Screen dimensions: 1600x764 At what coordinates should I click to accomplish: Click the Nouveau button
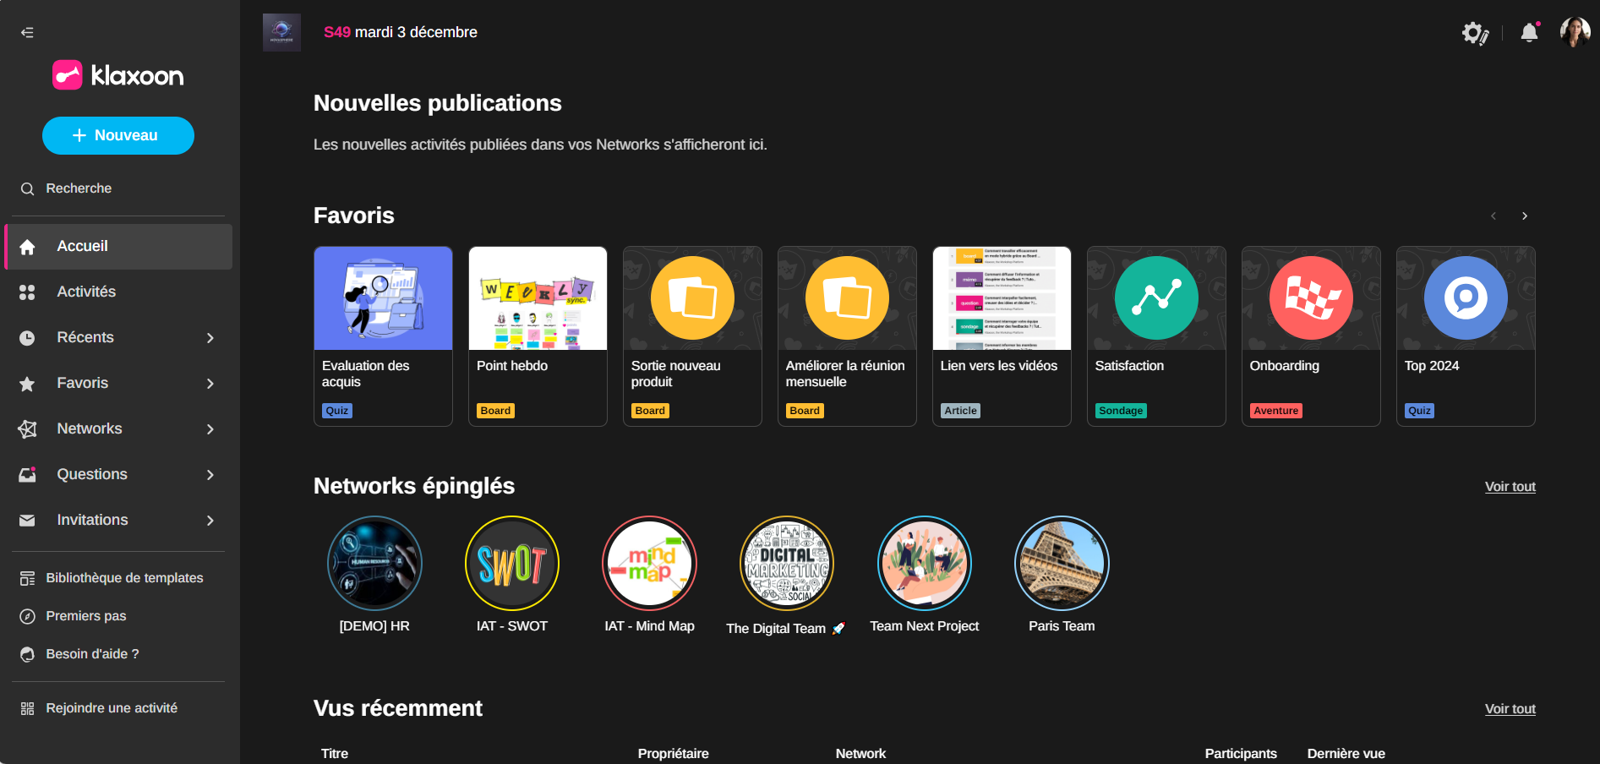[x=118, y=135]
